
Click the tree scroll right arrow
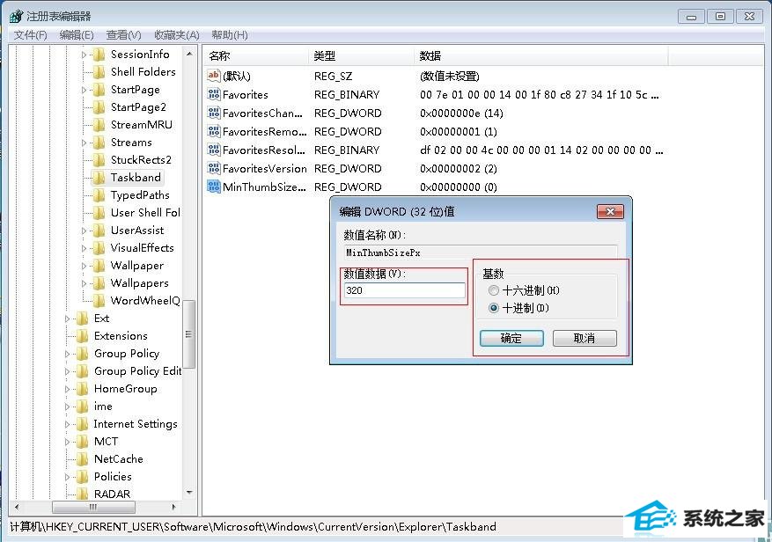[173, 507]
